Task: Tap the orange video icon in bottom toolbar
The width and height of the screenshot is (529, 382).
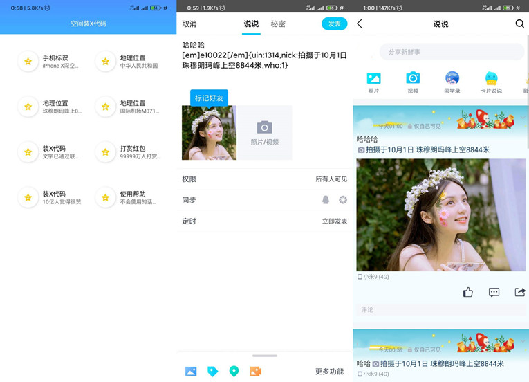Action: pyautogui.click(x=255, y=372)
